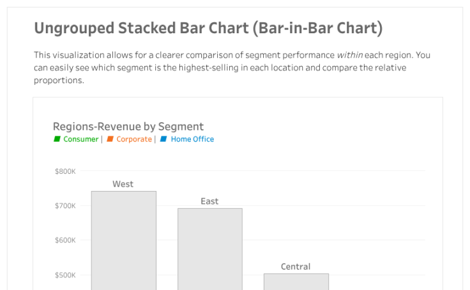Select the Corporate legend label
Screen dimensions: 470x290
click(134, 139)
